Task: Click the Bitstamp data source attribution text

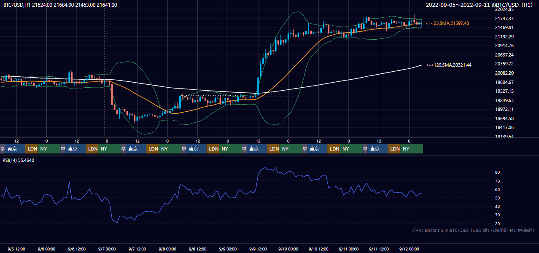Action: pyautogui.click(x=473, y=230)
